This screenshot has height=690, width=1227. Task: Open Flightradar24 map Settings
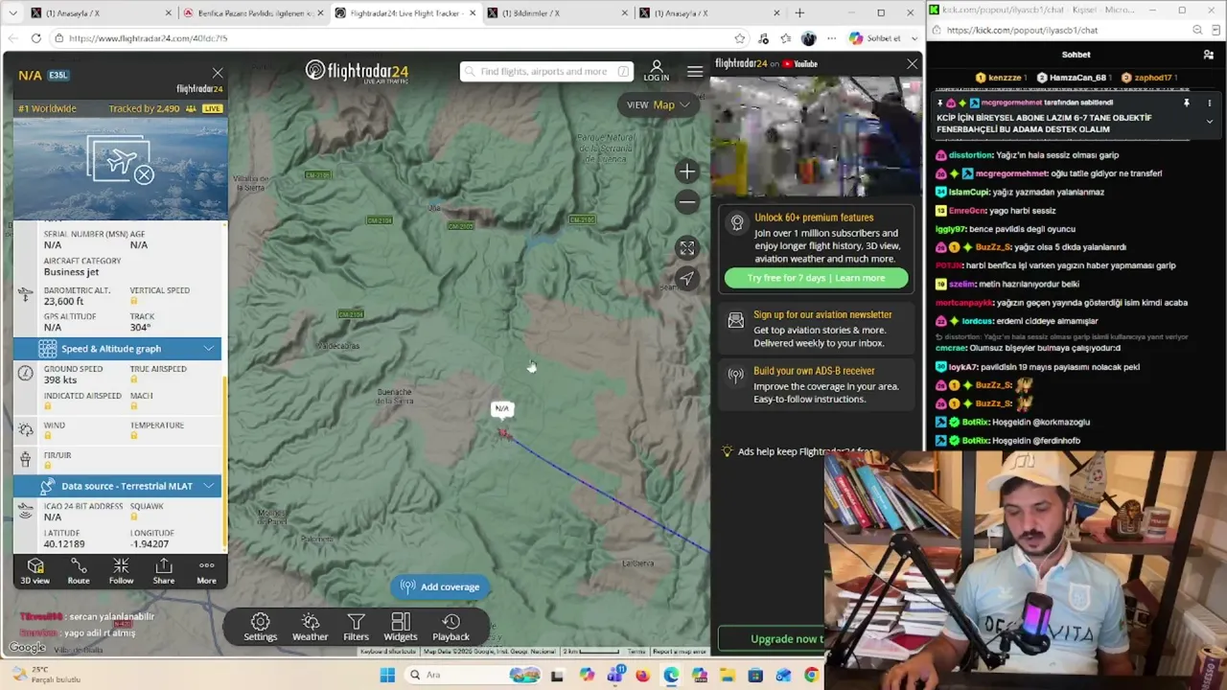point(260,628)
